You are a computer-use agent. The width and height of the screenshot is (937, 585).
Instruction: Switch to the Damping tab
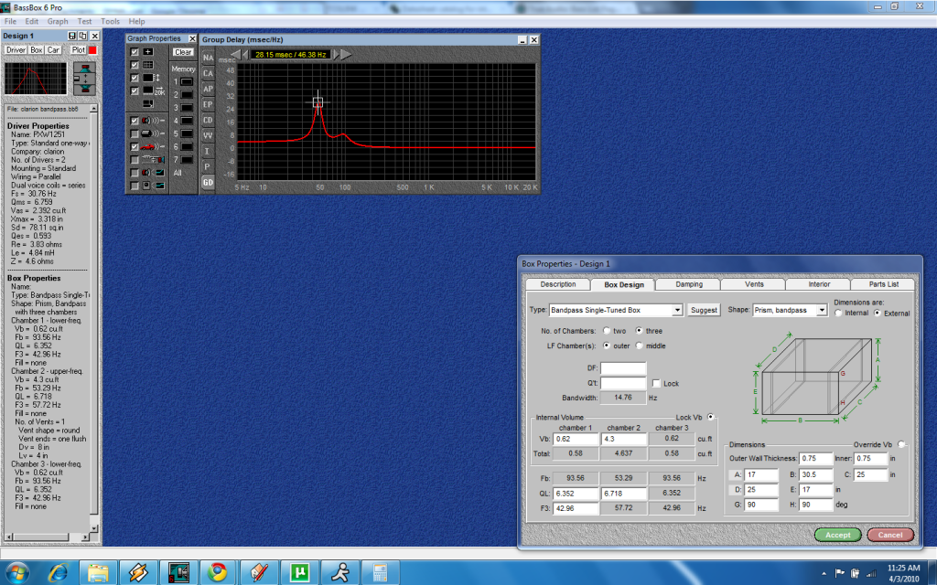click(689, 284)
